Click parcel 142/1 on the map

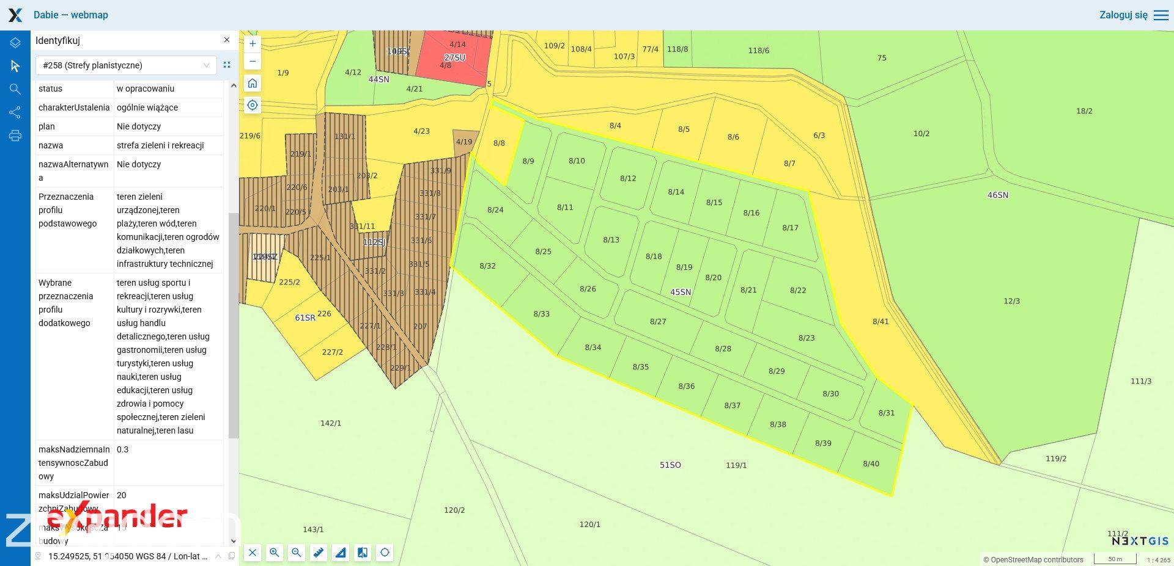[x=331, y=423]
